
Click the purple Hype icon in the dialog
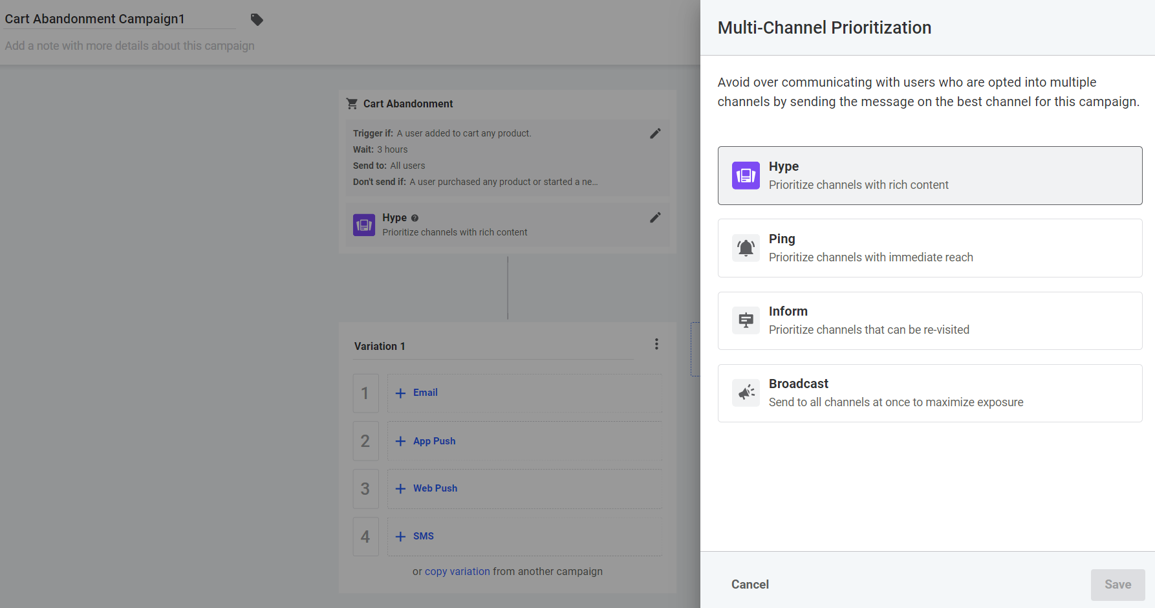coord(746,175)
